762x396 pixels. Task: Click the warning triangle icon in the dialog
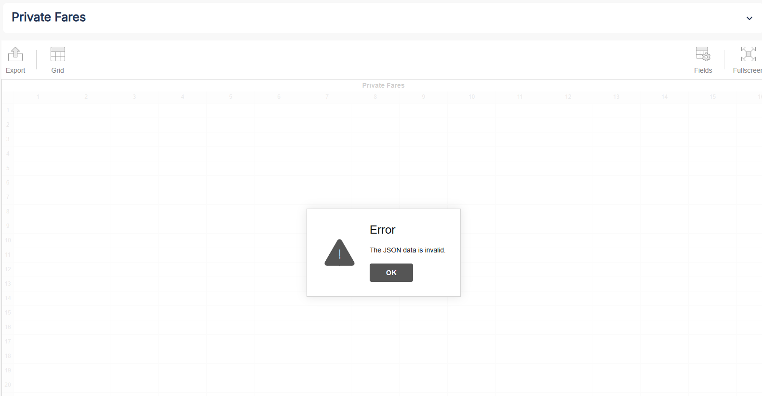339,253
